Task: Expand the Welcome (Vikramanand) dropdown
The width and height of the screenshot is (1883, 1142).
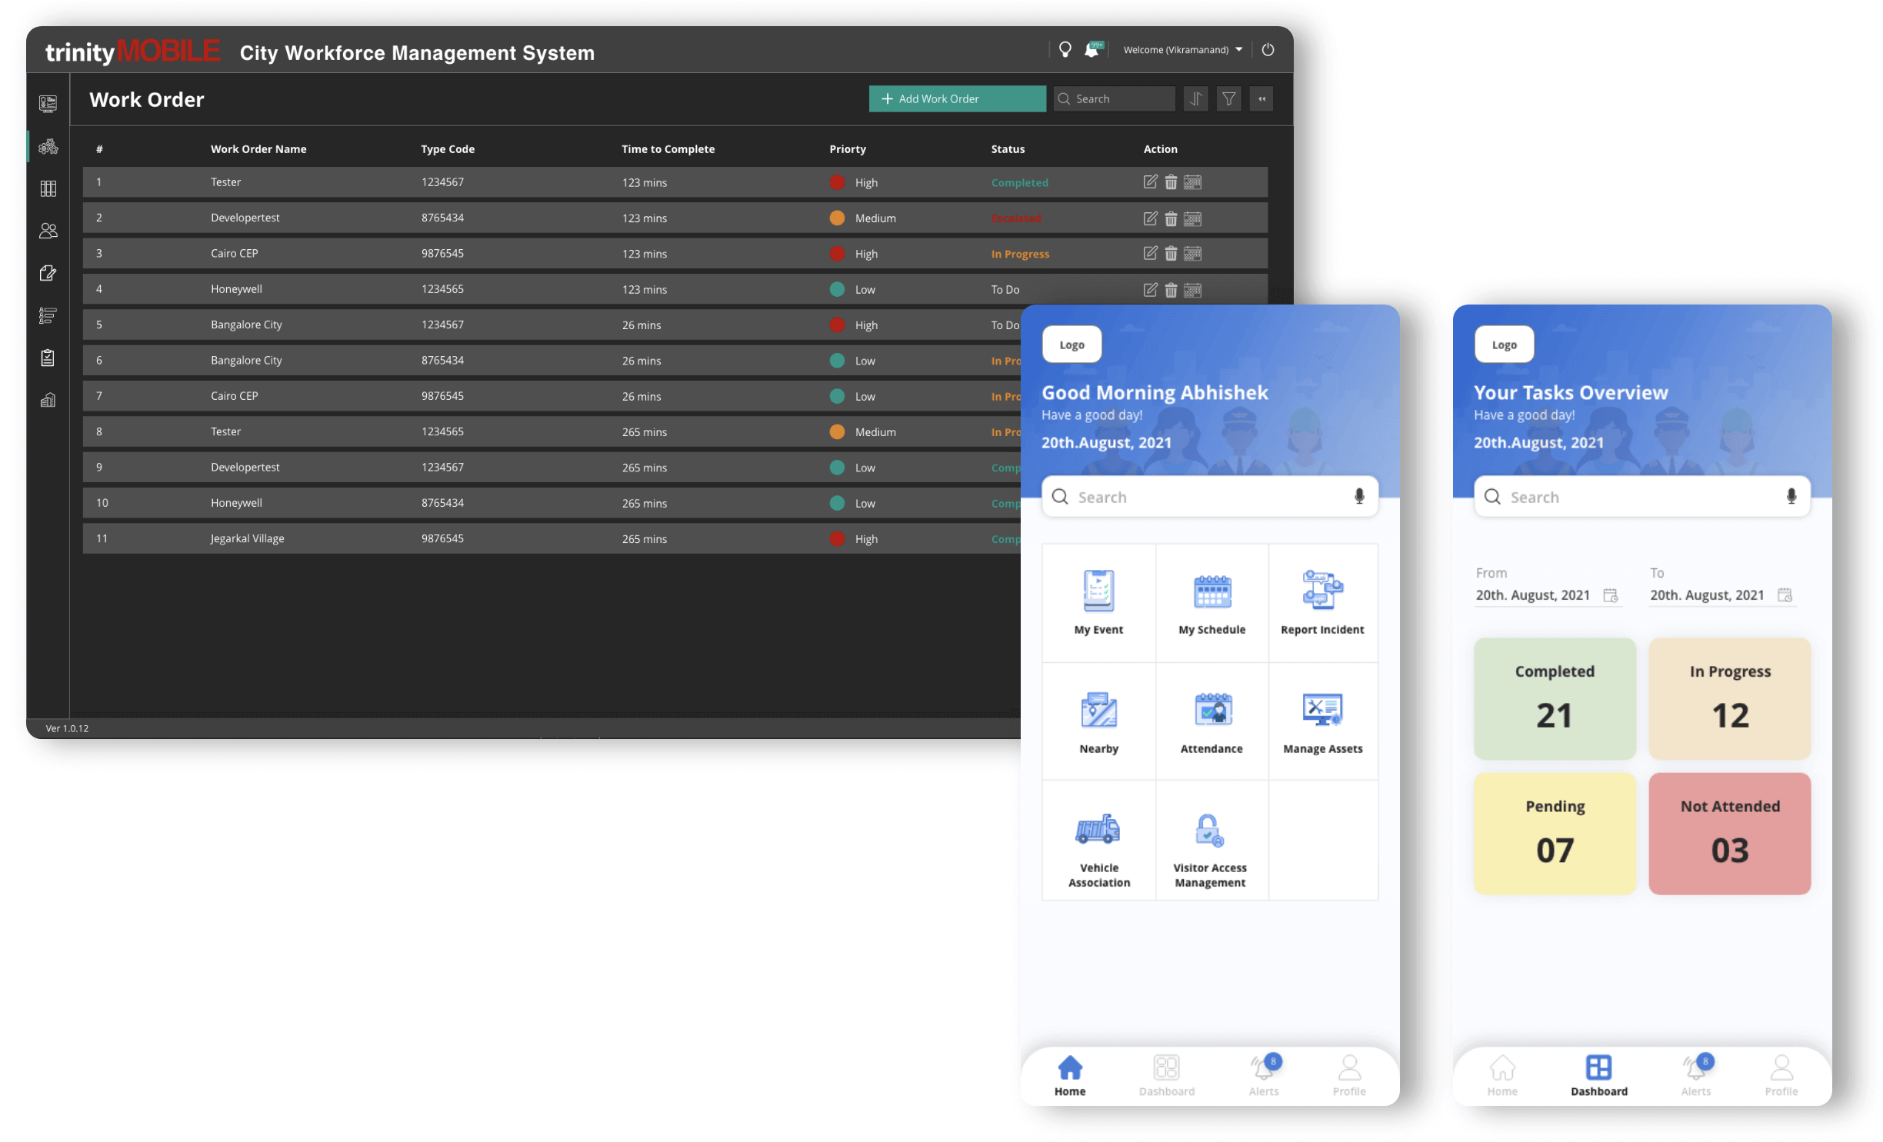Action: [1182, 50]
